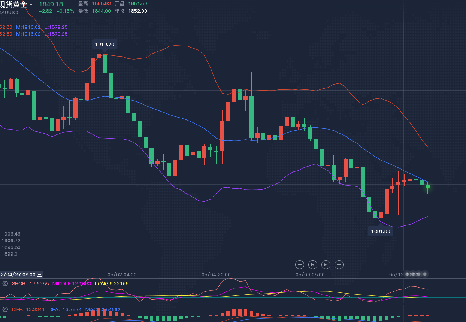Zoom in the chart with plus button
Viewport: 466px width, 322px height.
339,265
